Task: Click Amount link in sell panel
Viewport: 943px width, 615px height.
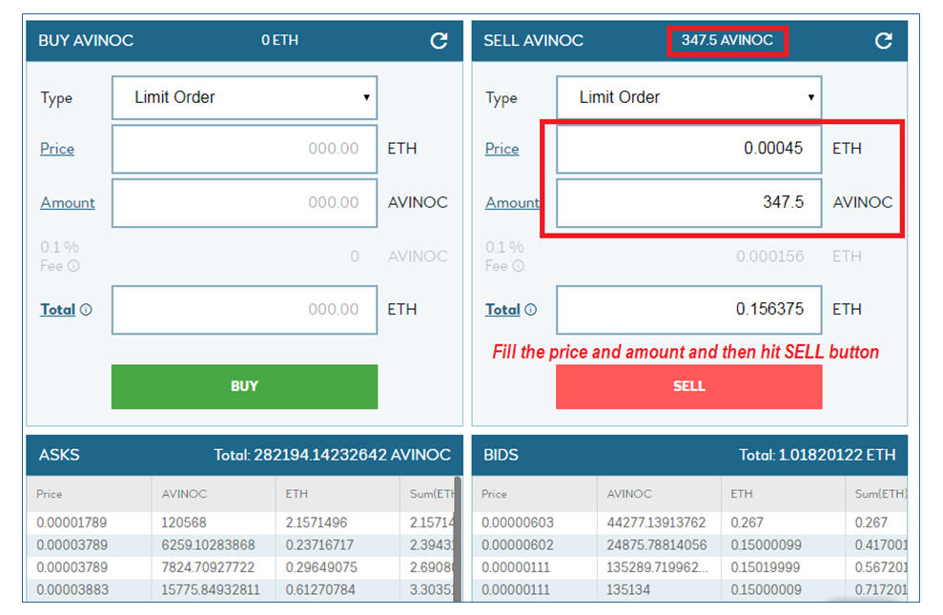Action: [512, 202]
